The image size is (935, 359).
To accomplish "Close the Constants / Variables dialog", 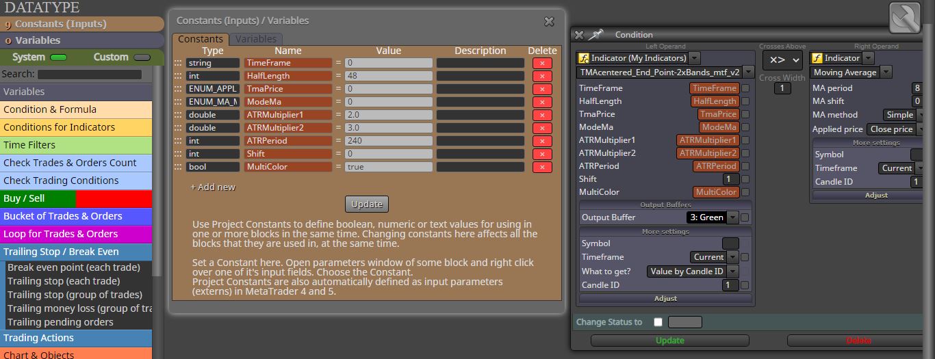I will click(x=549, y=22).
